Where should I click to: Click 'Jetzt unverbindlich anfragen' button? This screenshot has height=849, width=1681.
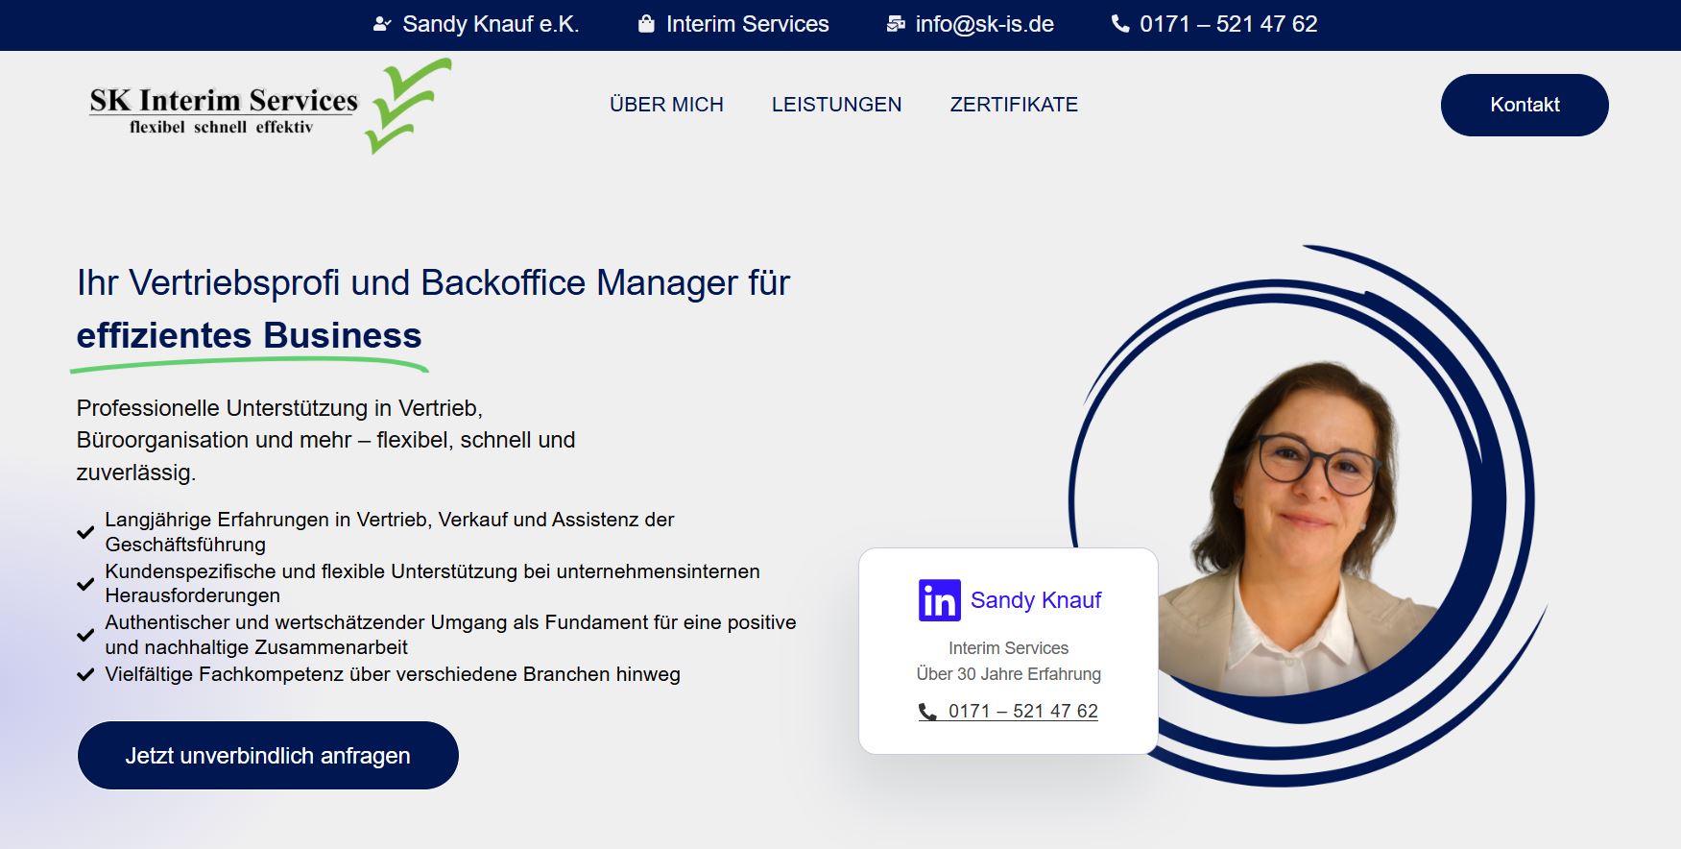[x=268, y=756]
